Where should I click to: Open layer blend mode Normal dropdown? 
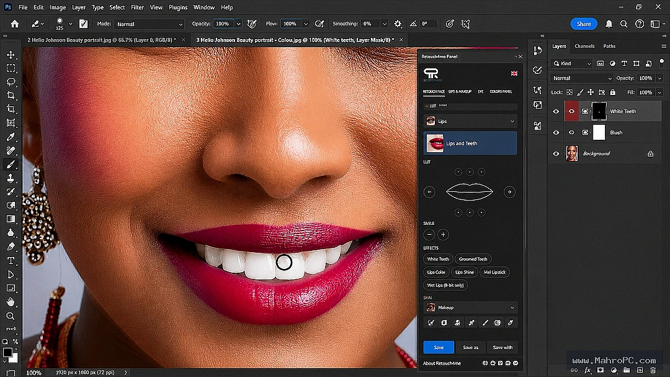[582, 78]
